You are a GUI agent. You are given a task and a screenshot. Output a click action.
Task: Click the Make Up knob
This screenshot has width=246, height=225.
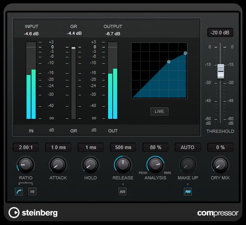[188, 165]
